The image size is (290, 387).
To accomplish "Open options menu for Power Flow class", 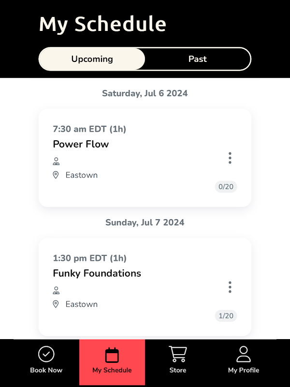I will tap(230, 158).
